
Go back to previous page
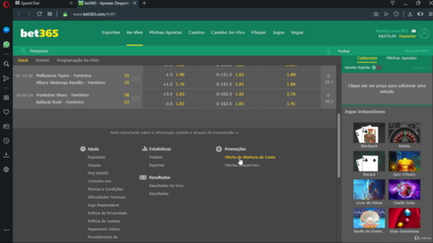(x=20, y=14)
